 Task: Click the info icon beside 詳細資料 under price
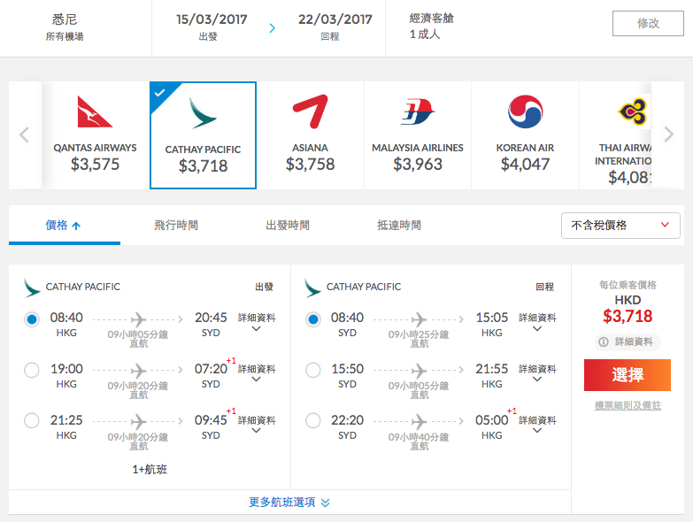tap(604, 342)
